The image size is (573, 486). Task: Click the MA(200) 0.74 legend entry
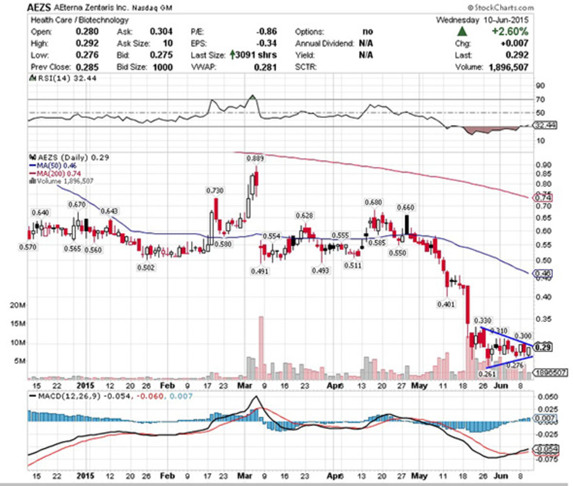coord(54,173)
